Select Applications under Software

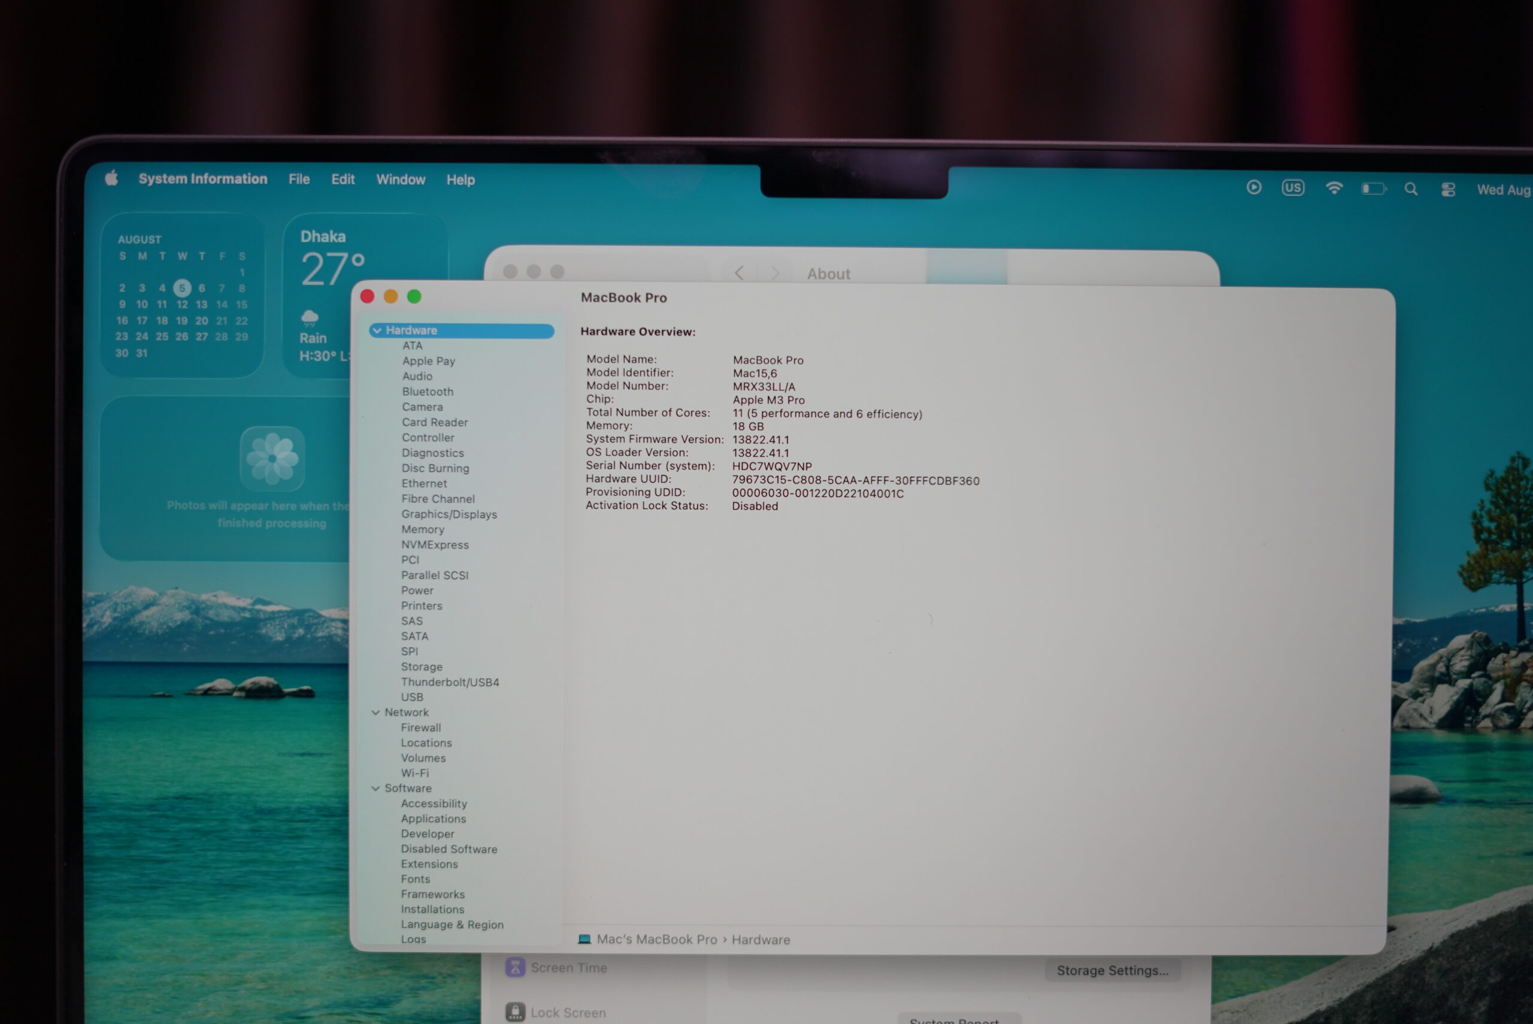click(434, 818)
